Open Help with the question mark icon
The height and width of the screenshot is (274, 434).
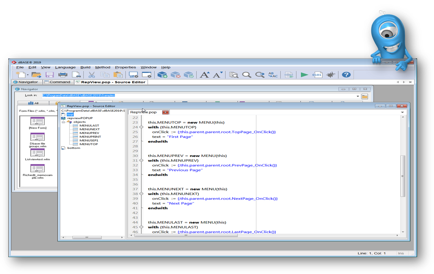pos(346,75)
